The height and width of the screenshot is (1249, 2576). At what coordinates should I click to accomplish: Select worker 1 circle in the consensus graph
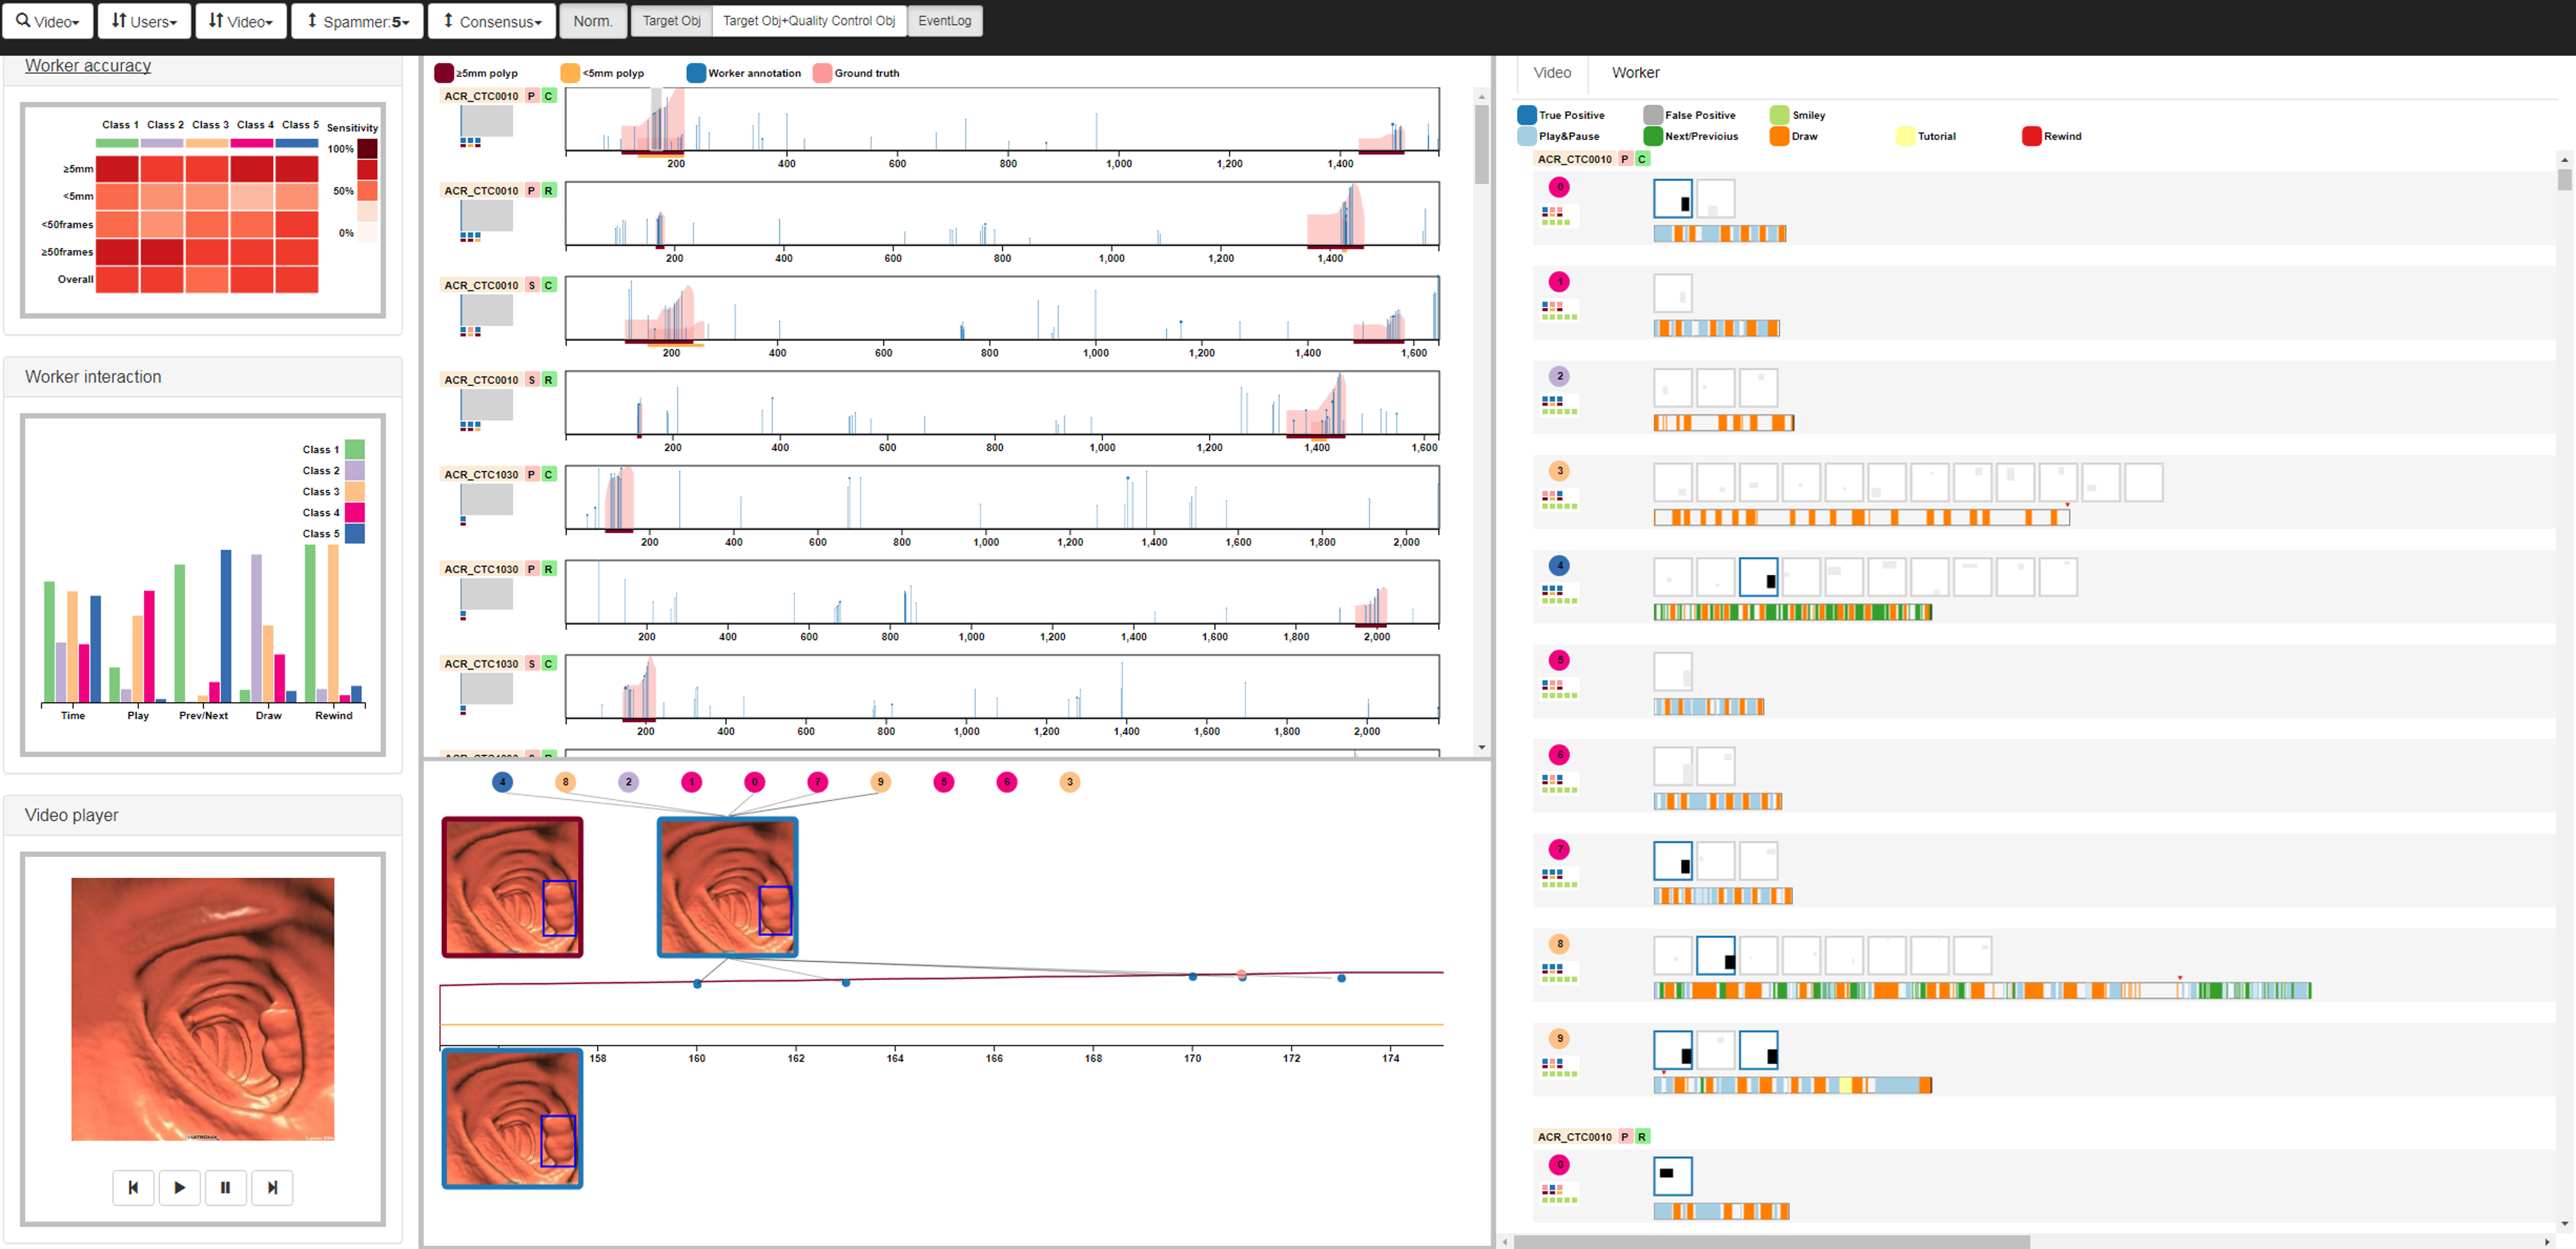pyautogui.click(x=692, y=782)
